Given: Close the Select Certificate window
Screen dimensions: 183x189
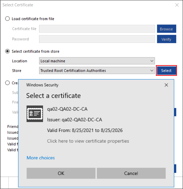Looking at the screenshot, I should (177, 5).
